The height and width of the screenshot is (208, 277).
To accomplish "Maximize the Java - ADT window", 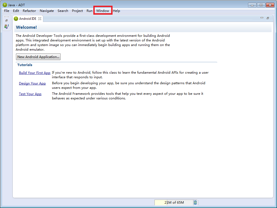I will click(261, 5).
